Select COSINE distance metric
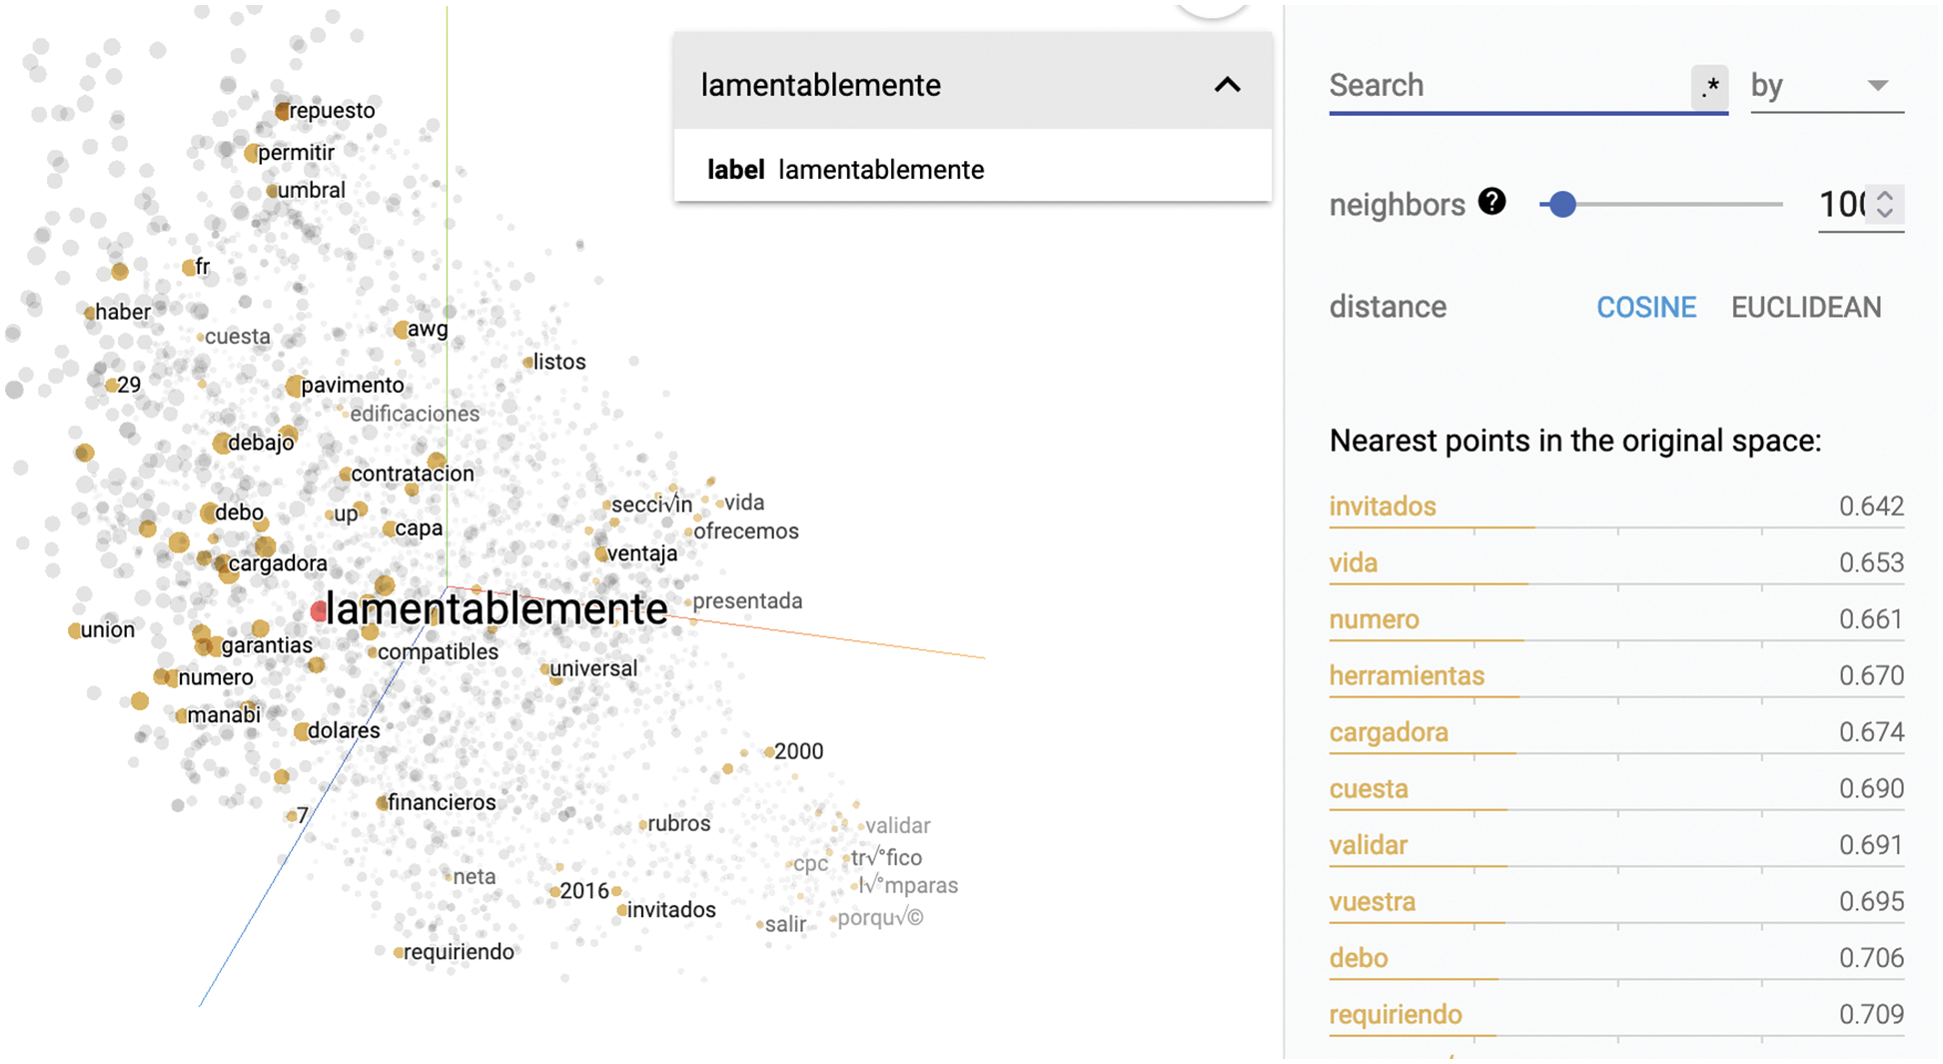The height and width of the screenshot is (1064, 1943). (1645, 307)
